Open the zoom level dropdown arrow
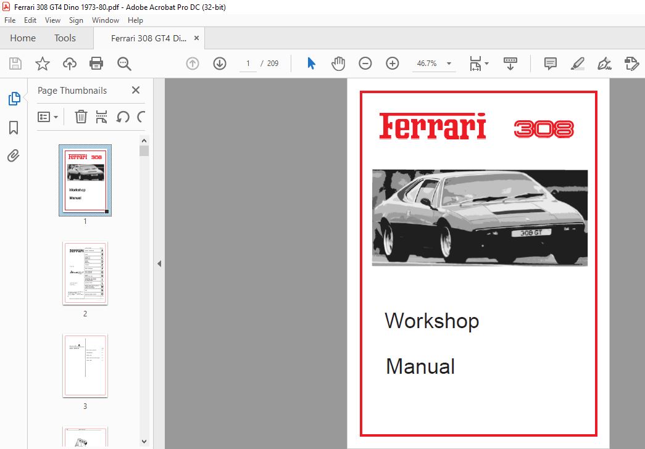This screenshot has height=449, width=645. click(x=449, y=64)
